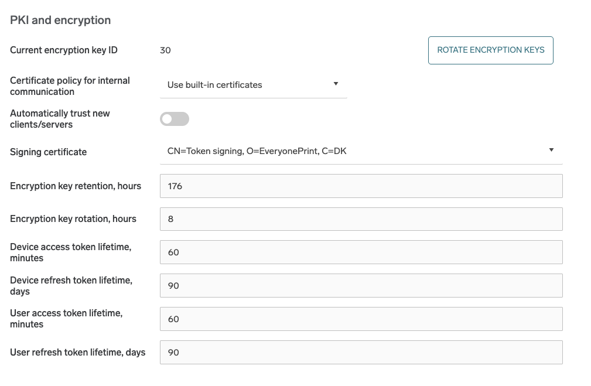Viewport: 591px width, 386px height.
Task: Edit the Device access token lifetime field
Action: pos(361,252)
